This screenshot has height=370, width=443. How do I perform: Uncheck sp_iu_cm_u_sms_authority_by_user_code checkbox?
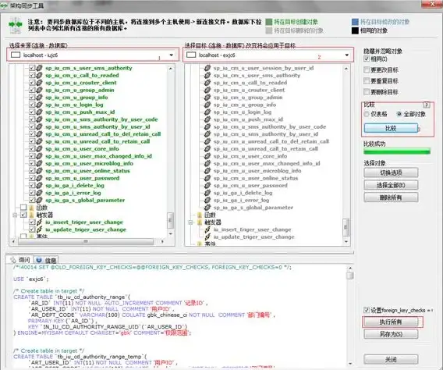click(32, 119)
